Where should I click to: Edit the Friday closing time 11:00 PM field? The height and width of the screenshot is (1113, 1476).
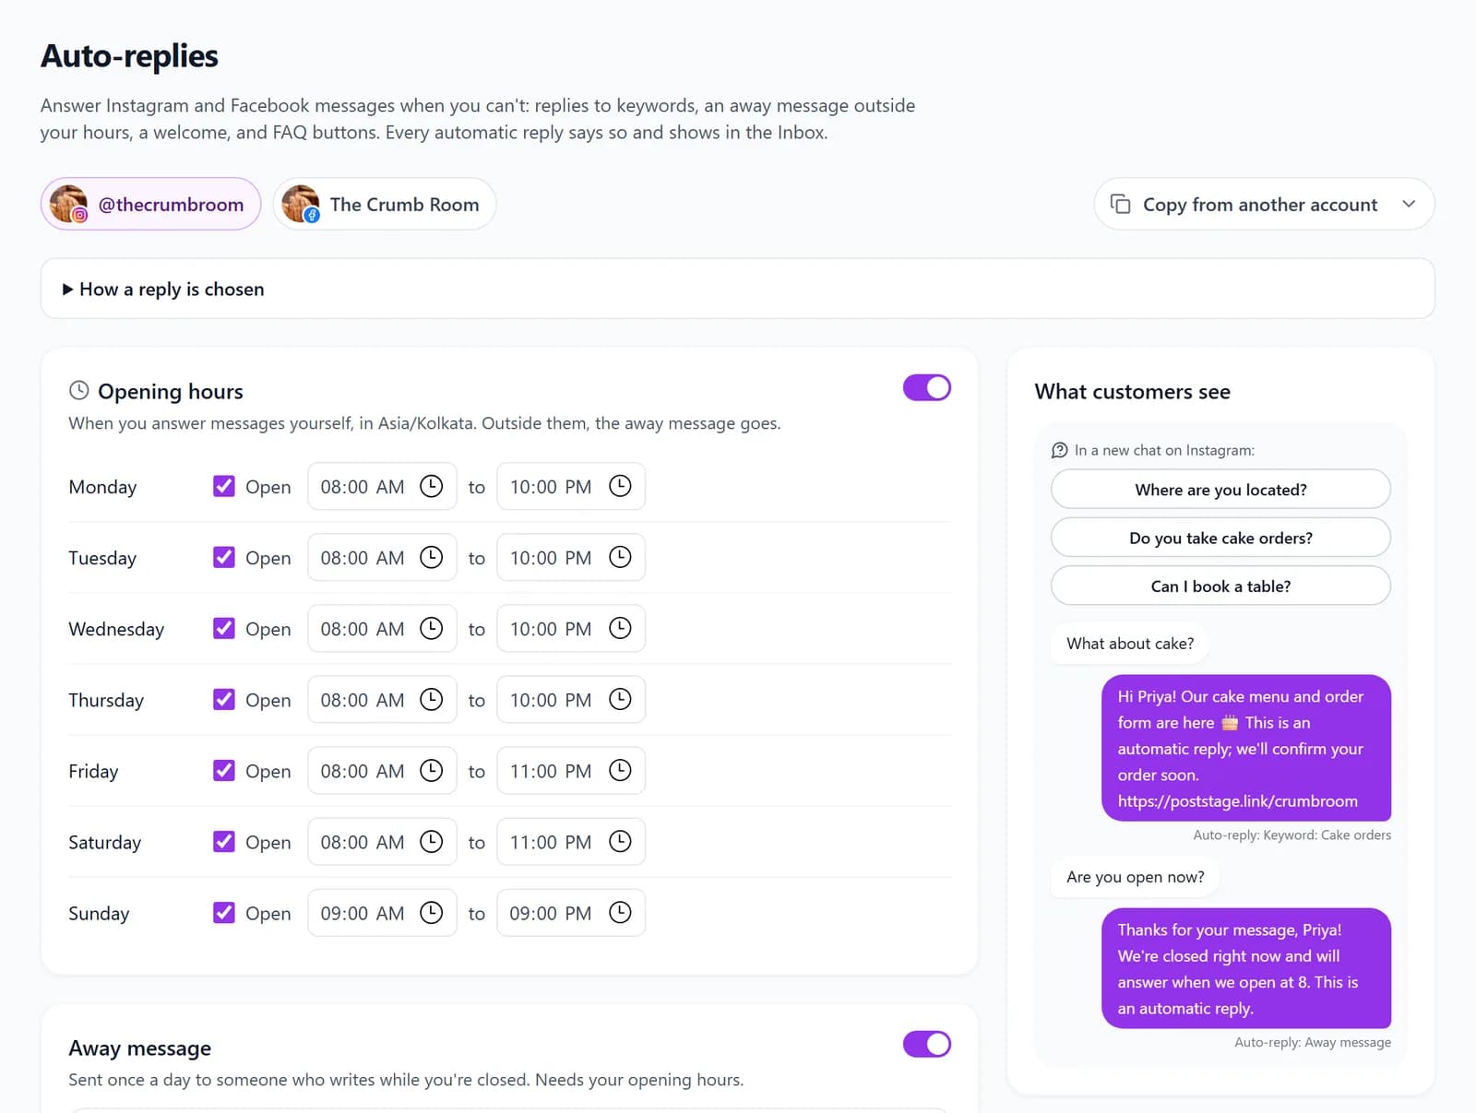570,770
